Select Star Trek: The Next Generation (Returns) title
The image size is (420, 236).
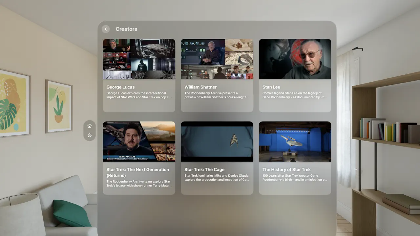tap(138, 172)
